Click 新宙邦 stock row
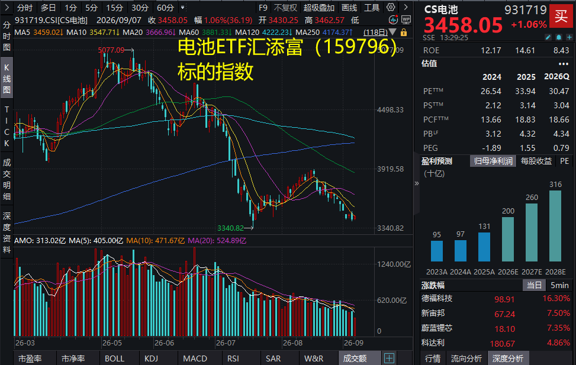 pos(496,314)
